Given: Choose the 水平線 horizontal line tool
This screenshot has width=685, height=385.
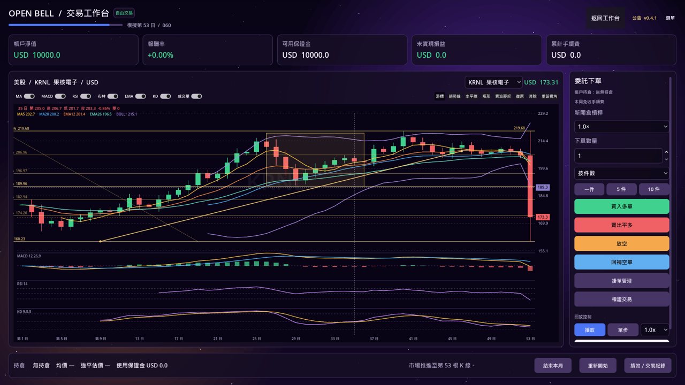Looking at the screenshot, I should (471, 96).
